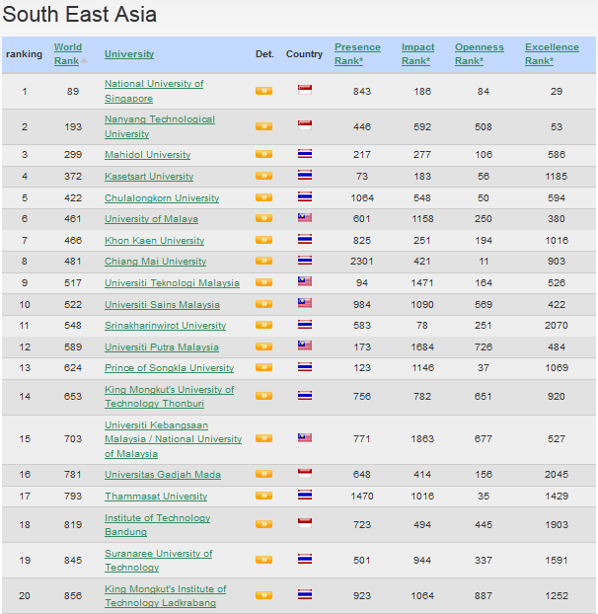Open Universiti Teknologi Malaysia link

[x=172, y=282]
